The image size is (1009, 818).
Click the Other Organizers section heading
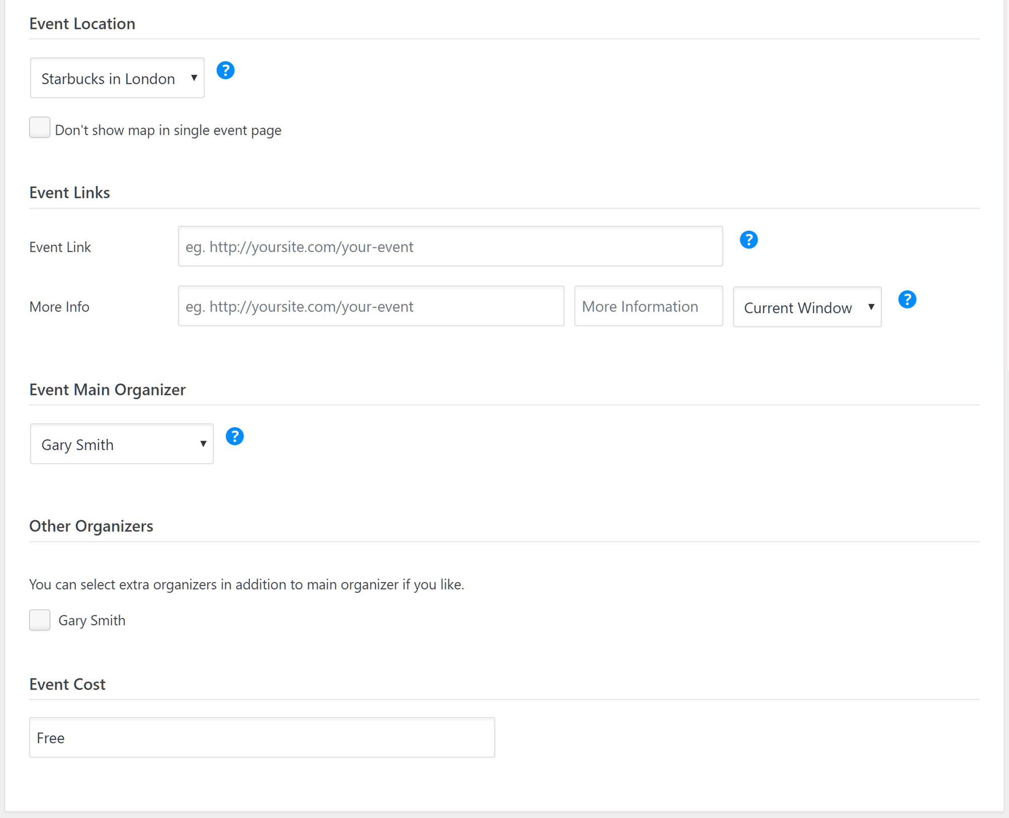(91, 526)
